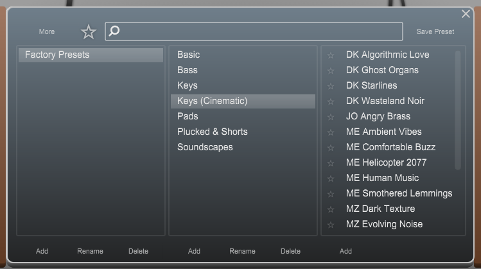Click the preset list scrollbar
The image size is (481, 269).
coord(458,110)
